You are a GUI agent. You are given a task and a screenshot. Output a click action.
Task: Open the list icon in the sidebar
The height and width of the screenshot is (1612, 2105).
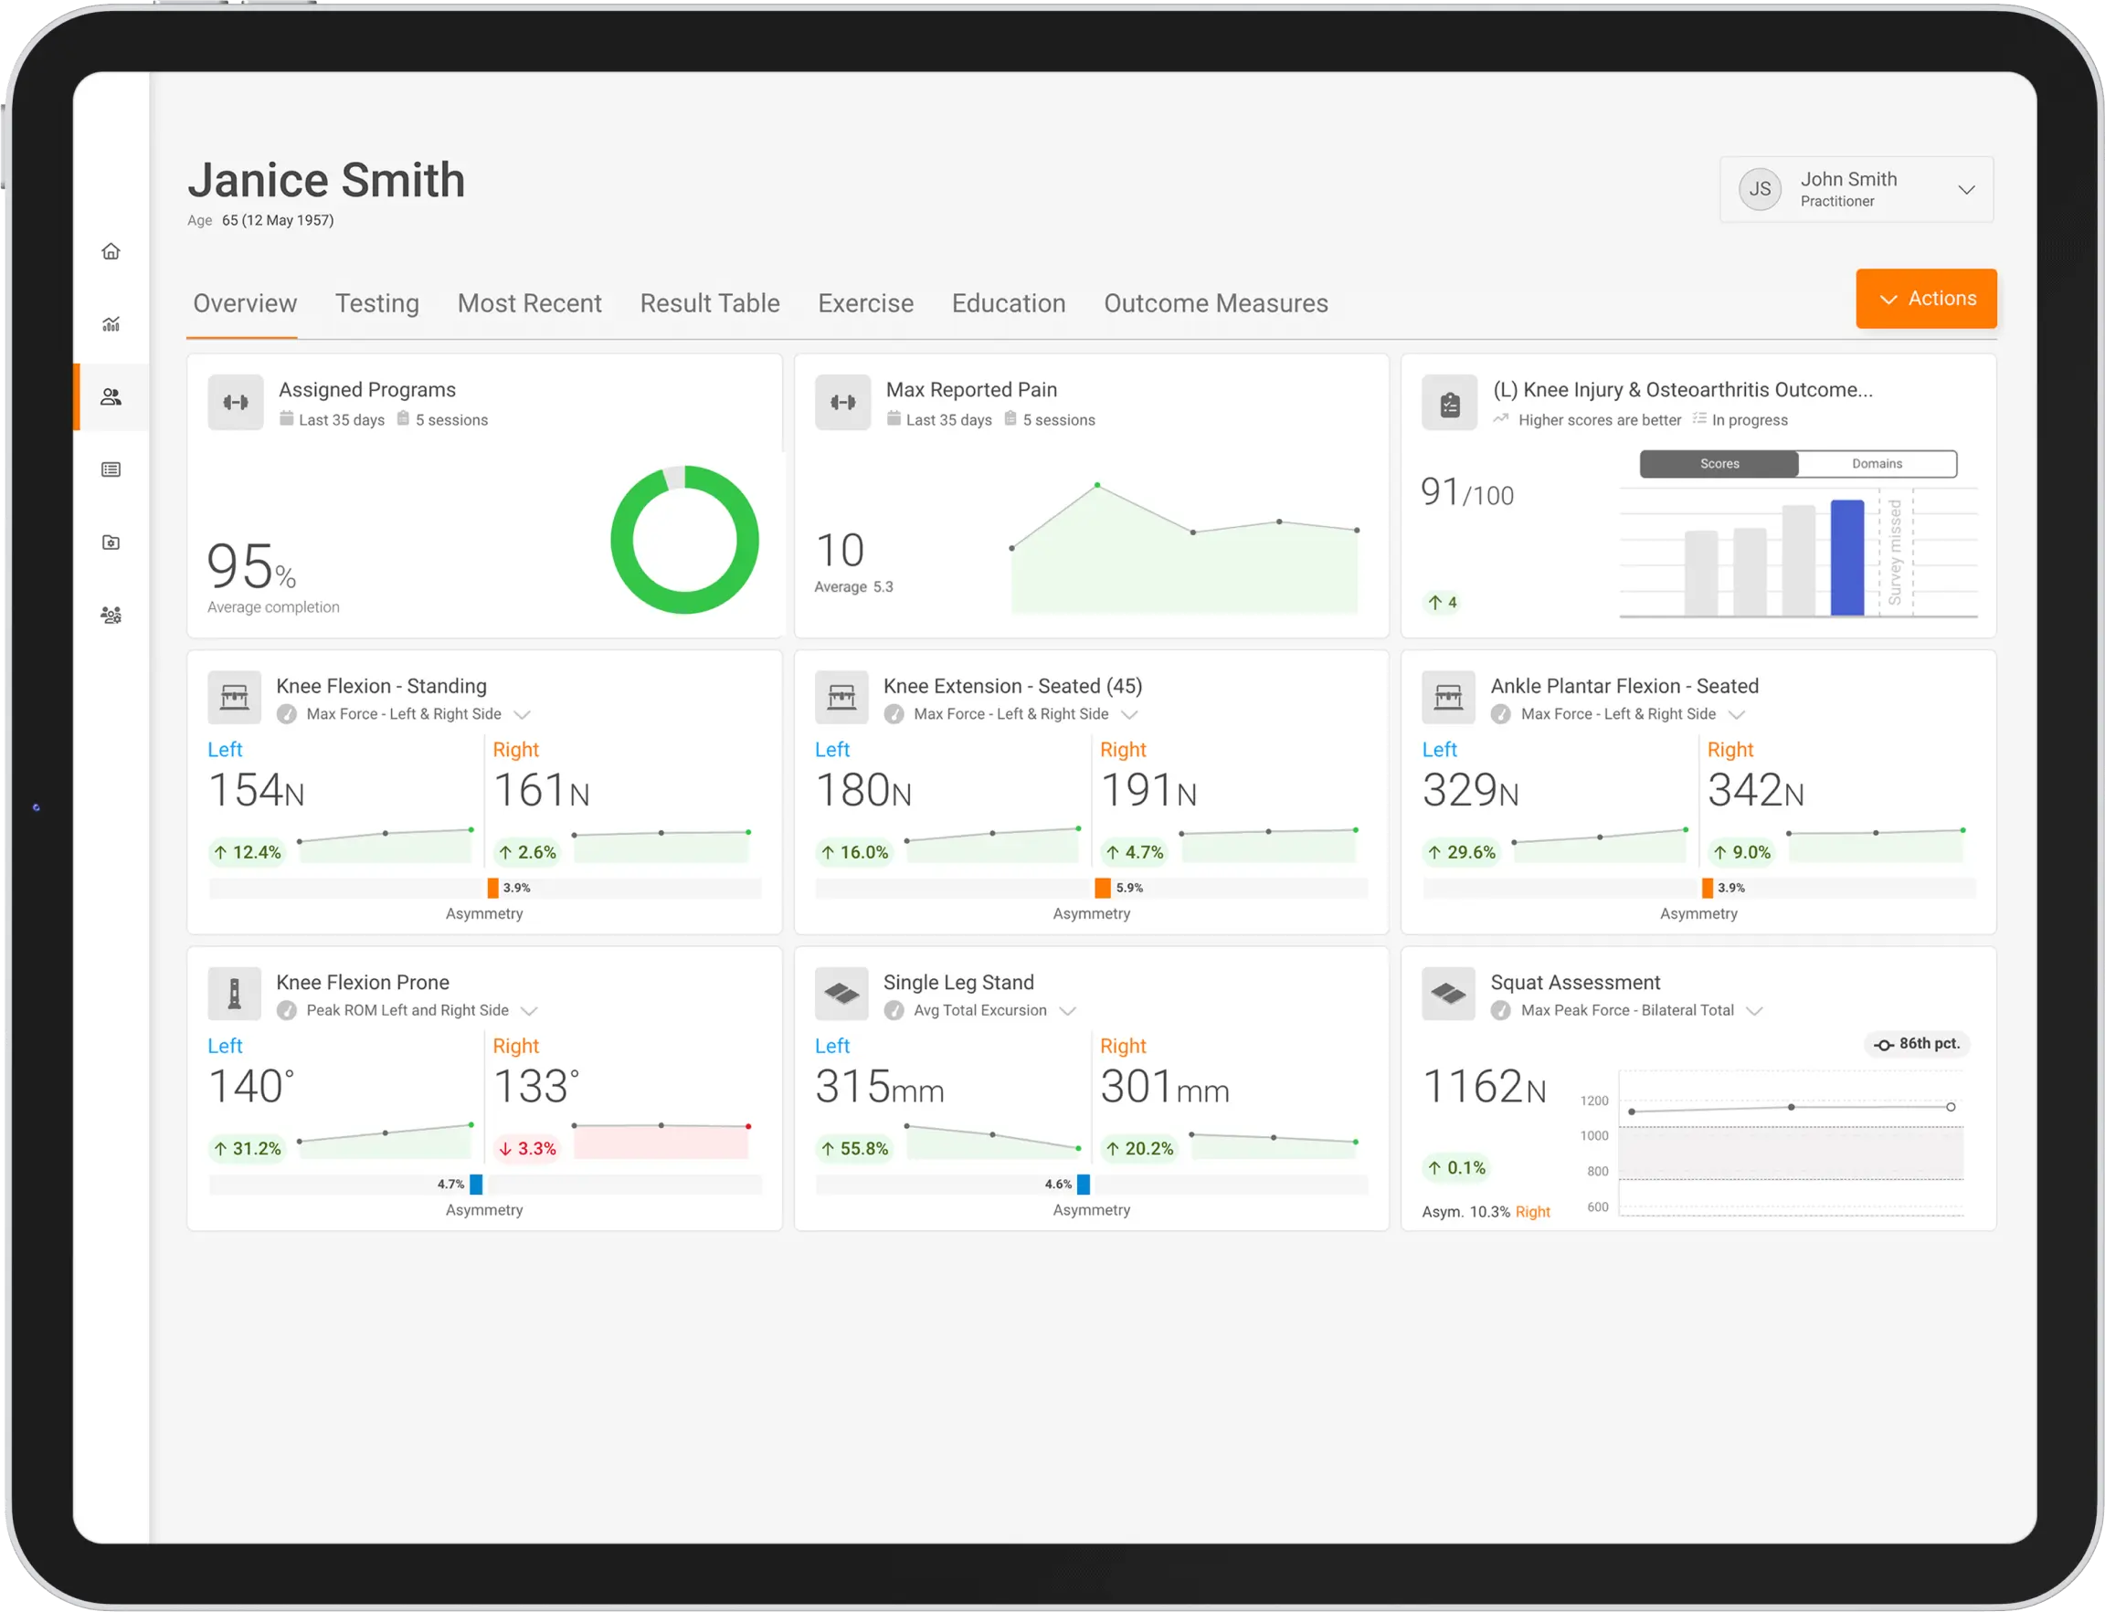(x=112, y=469)
